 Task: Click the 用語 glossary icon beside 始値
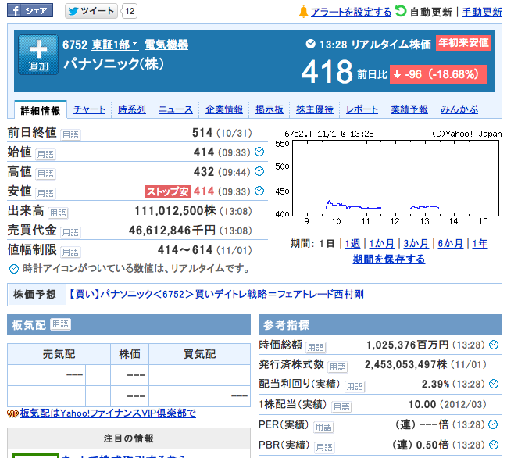[45, 155]
